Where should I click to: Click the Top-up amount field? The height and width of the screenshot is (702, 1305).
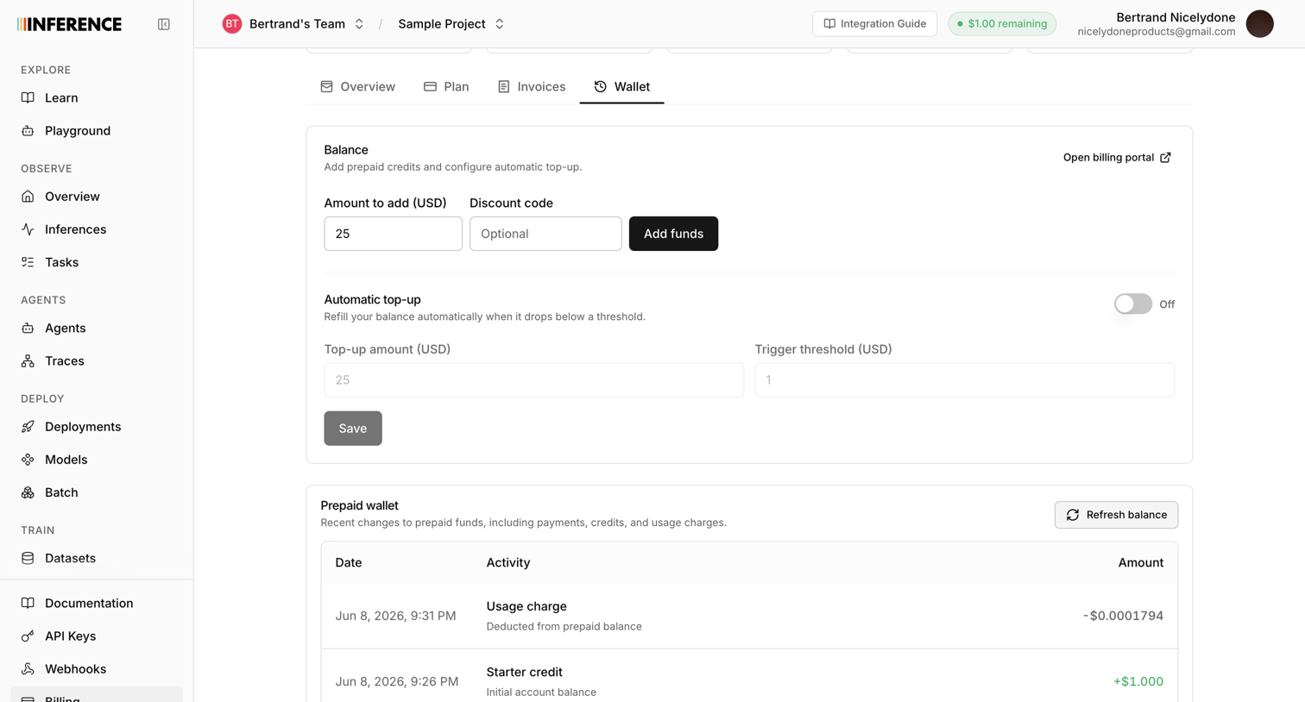point(533,379)
